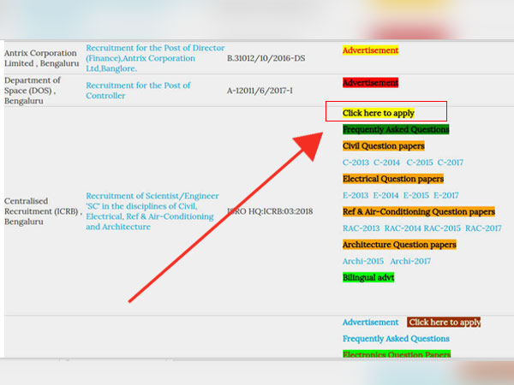Open Electronics Question Papers link
Image resolution: width=514 pixels, height=385 pixels.
(x=397, y=354)
